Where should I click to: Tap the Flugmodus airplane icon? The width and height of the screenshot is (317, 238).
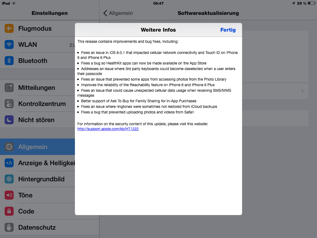tap(9, 28)
